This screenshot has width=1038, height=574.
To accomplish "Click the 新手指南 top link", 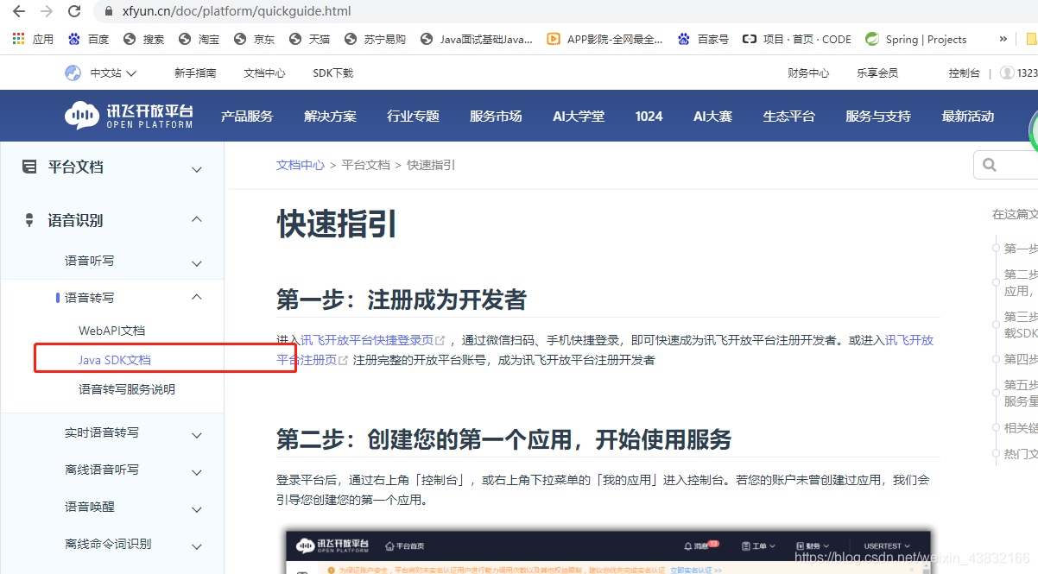I will 195,73.
